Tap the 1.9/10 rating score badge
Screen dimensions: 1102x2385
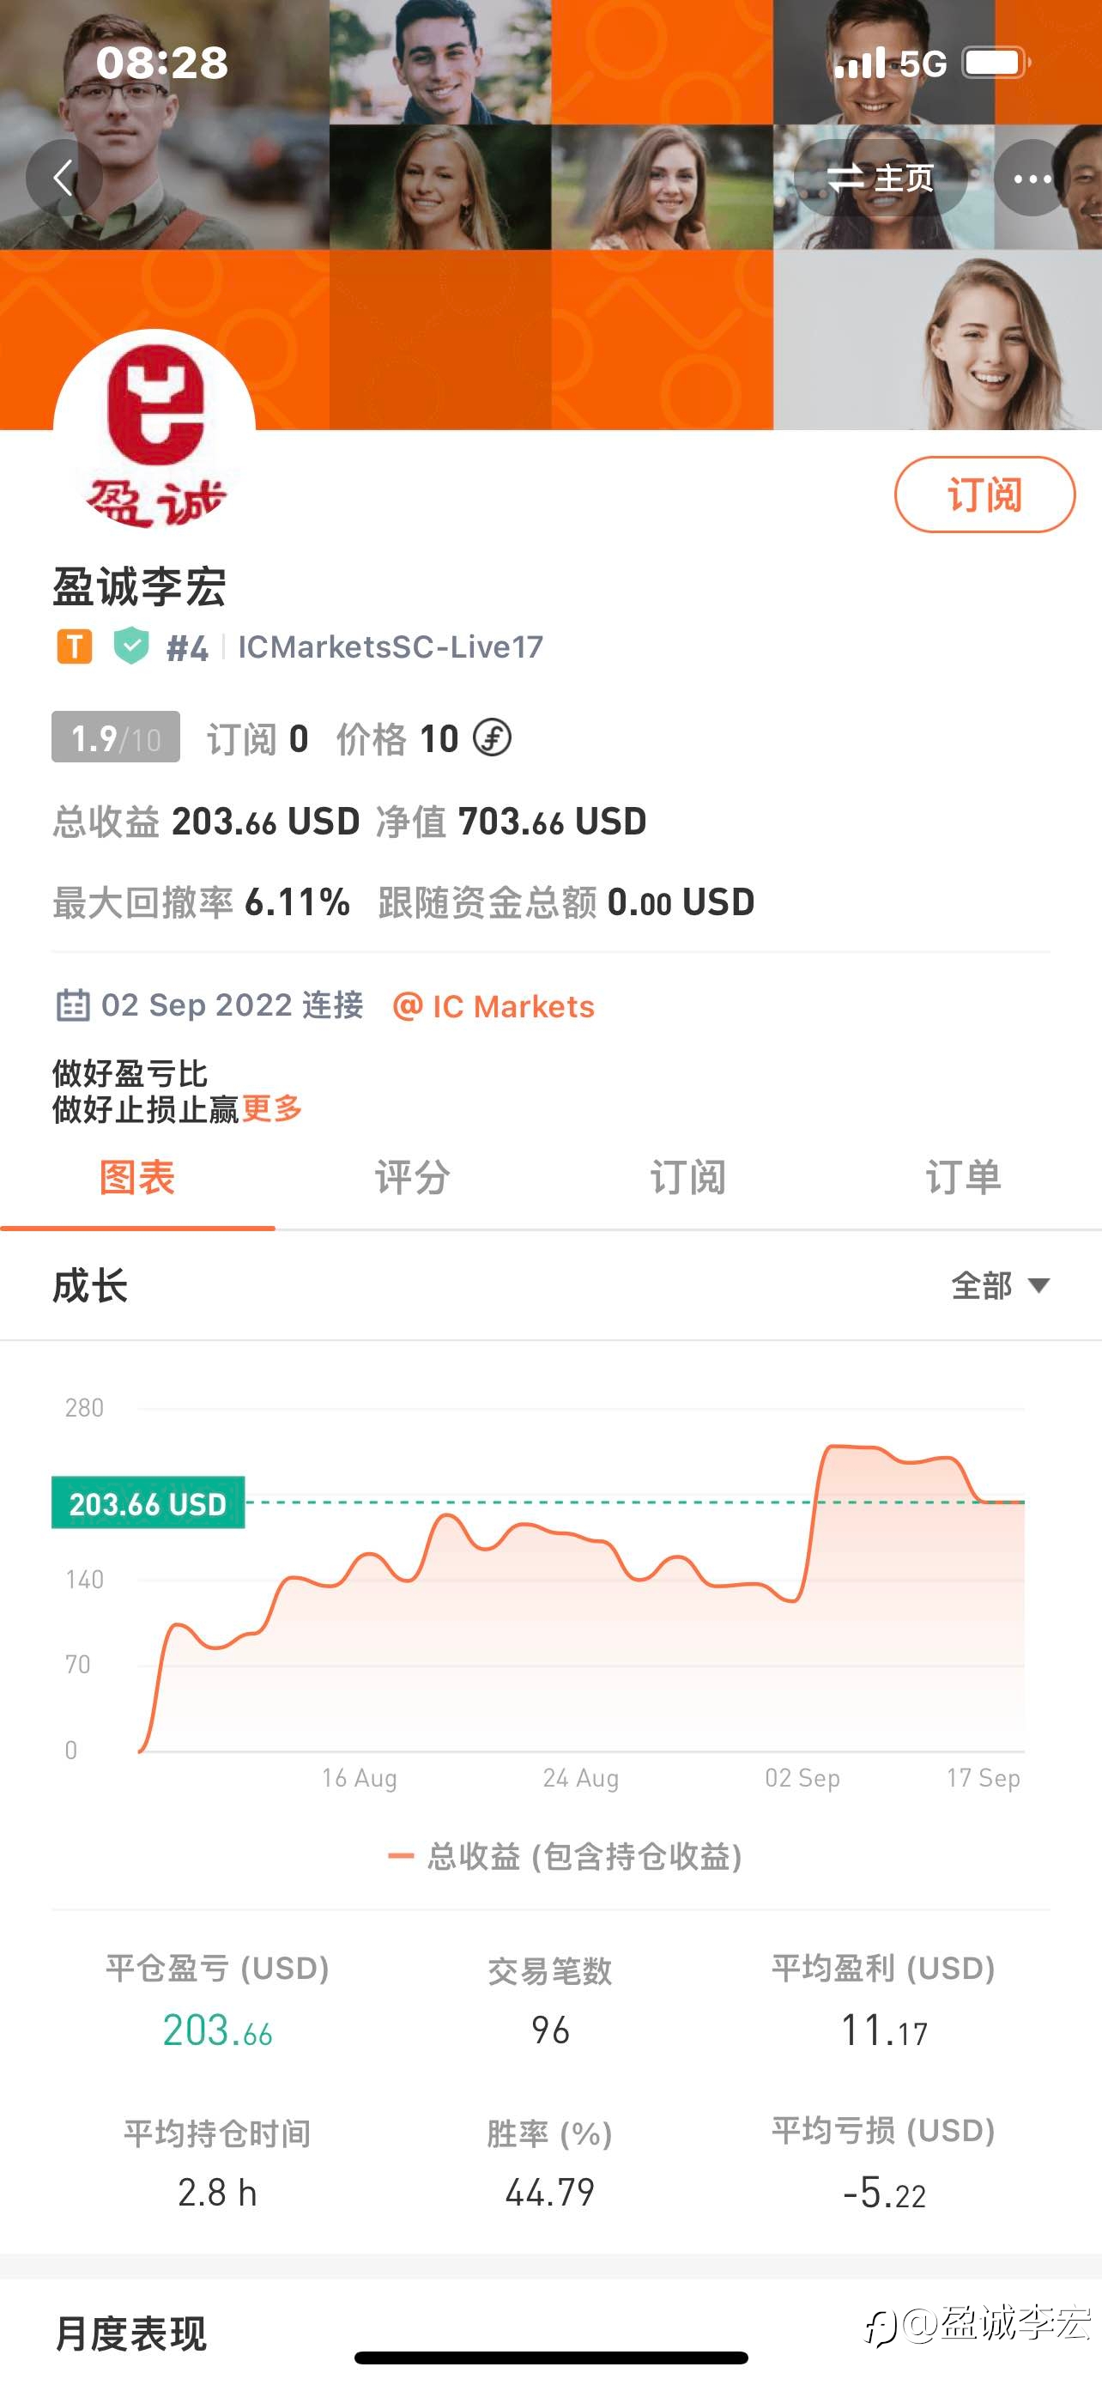116,737
